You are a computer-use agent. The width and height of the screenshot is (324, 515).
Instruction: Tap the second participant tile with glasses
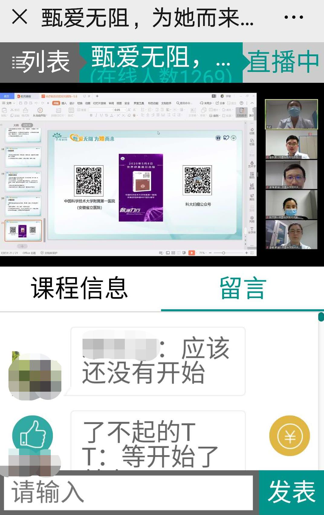tap(291, 144)
